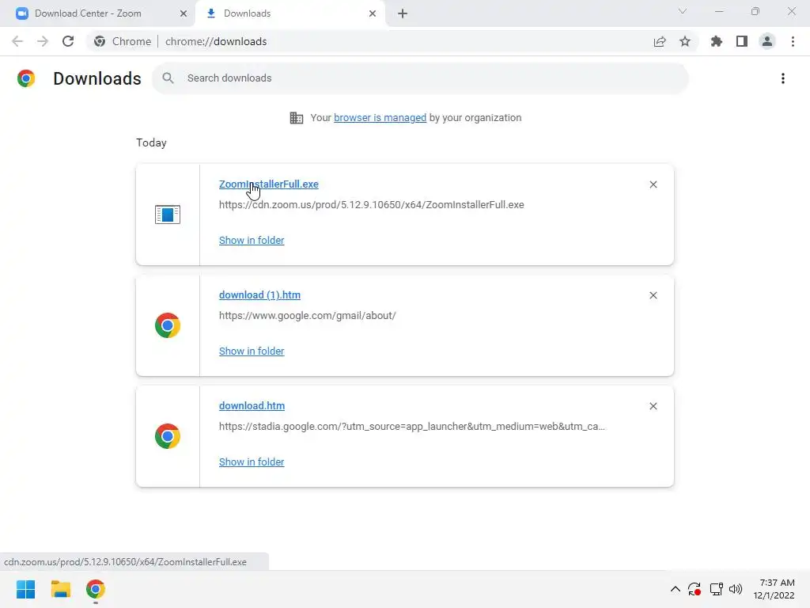
Task: Open ZoomInstallerFull.exe file link
Action: coord(269,184)
